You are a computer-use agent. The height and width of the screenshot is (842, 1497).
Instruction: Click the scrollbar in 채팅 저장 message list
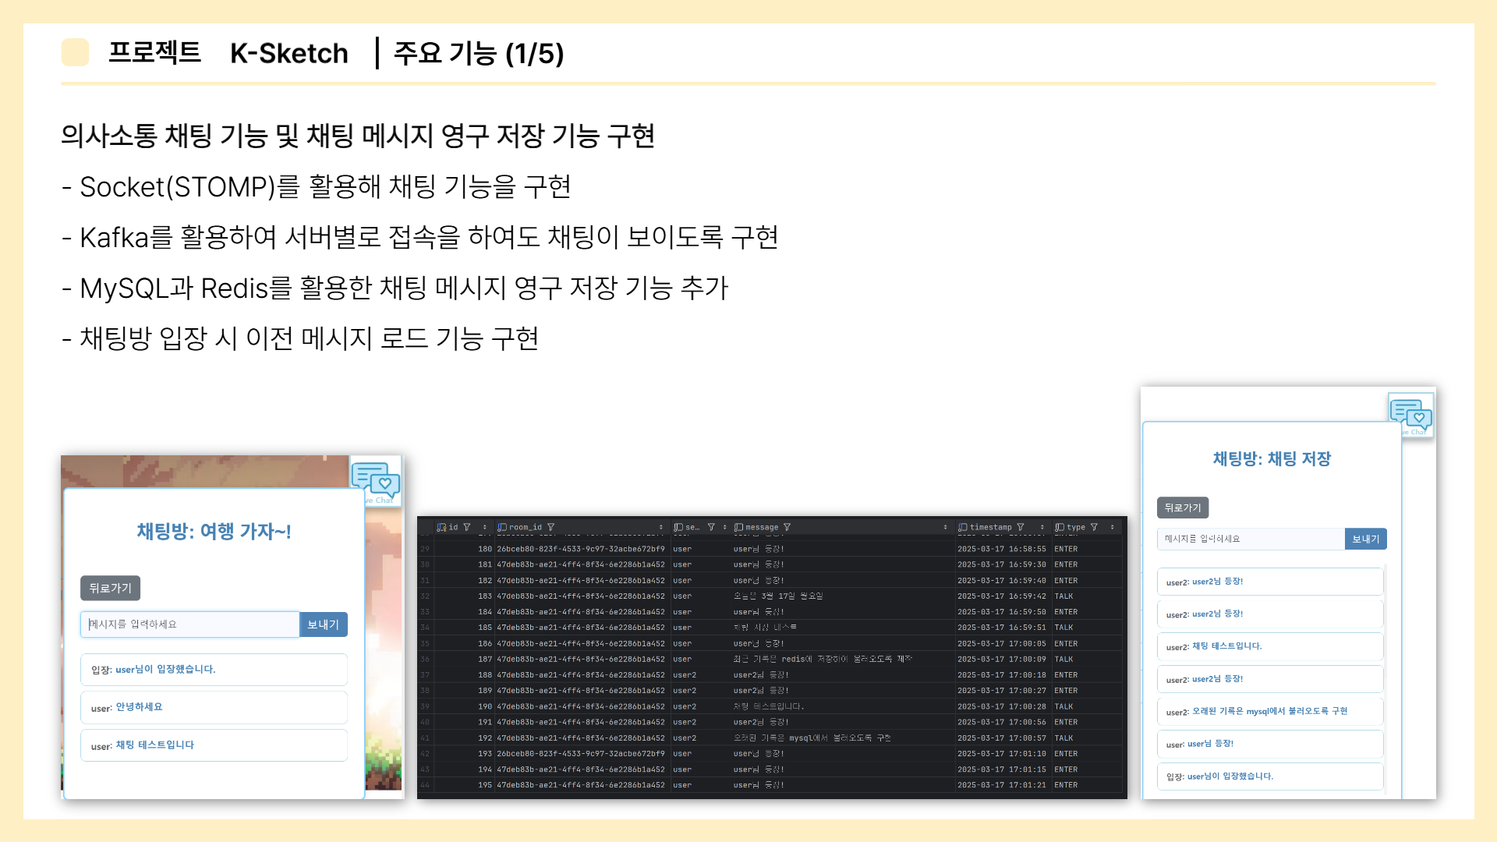coord(1386,678)
